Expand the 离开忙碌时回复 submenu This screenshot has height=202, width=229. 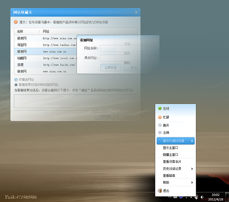click(x=176, y=141)
